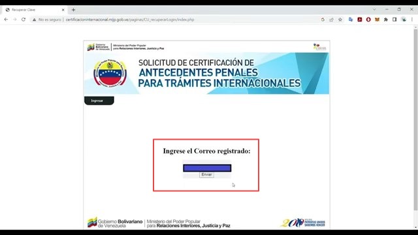Open a new browser tab

tap(73, 10)
